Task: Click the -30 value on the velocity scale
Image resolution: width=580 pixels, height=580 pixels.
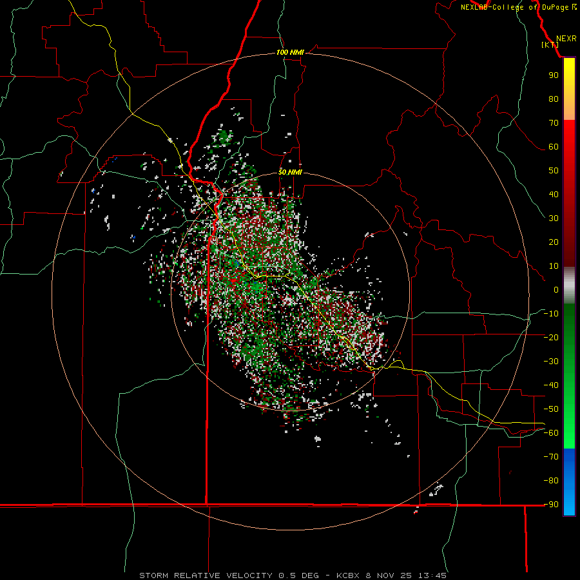Action: click(x=551, y=362)
